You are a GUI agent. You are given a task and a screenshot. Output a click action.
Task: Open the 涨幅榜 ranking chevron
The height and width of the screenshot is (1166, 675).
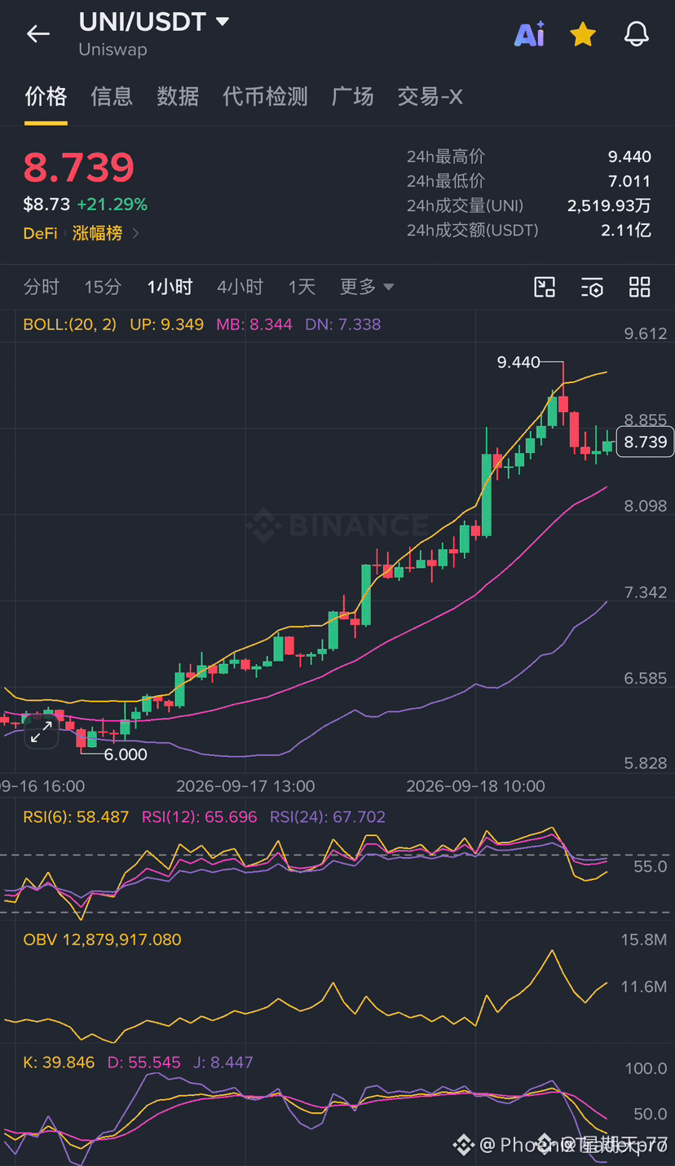click(135, 234)
